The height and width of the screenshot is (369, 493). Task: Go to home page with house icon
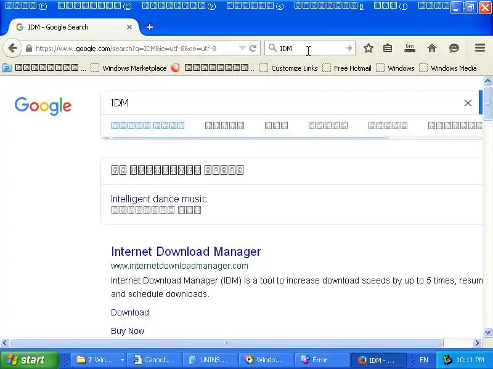click(x=432, y=49)
